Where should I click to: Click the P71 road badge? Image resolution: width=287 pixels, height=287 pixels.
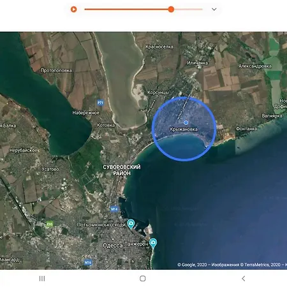click(100, 103)
